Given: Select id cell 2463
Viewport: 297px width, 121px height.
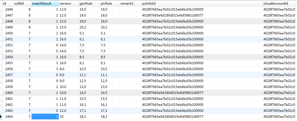Looking at the screenshot, I should (8, 111).
